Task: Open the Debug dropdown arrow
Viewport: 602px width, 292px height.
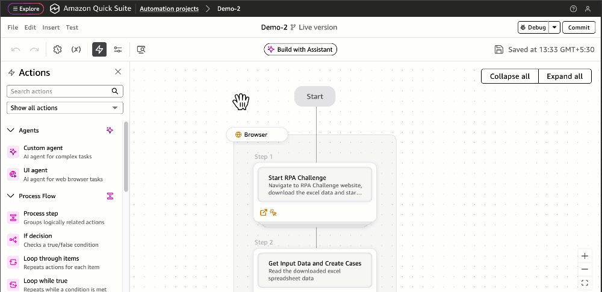Action: [x=554, y=27]
